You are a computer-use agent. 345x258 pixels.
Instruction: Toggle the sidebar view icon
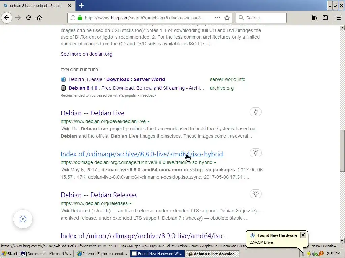(325, 18)
